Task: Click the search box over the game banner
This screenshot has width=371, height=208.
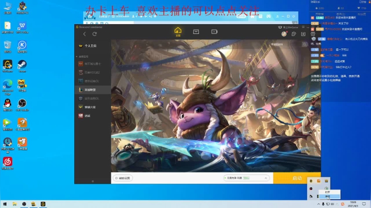Action: pyautogui.click(x=285, y=44)
